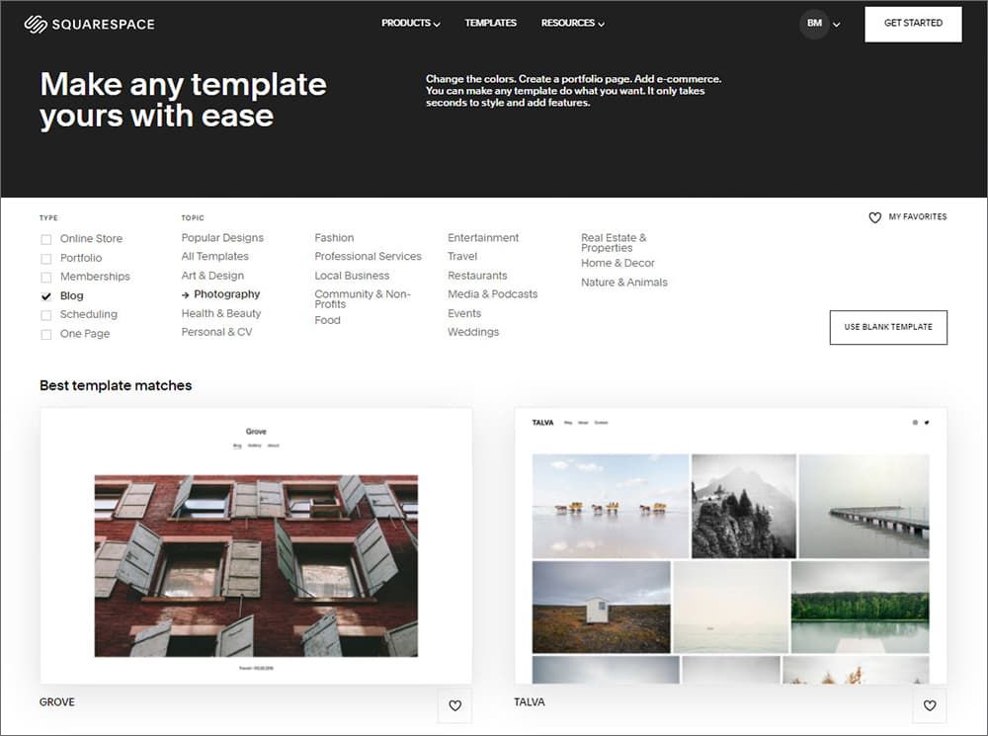The width and height of the screenshot is (988, 736).
Task: Click the Squarespace logo
Action: [x=90, y=24]
